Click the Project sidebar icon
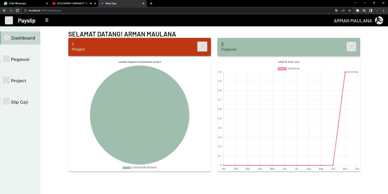The image size is (388, 194). click(7, 80)
